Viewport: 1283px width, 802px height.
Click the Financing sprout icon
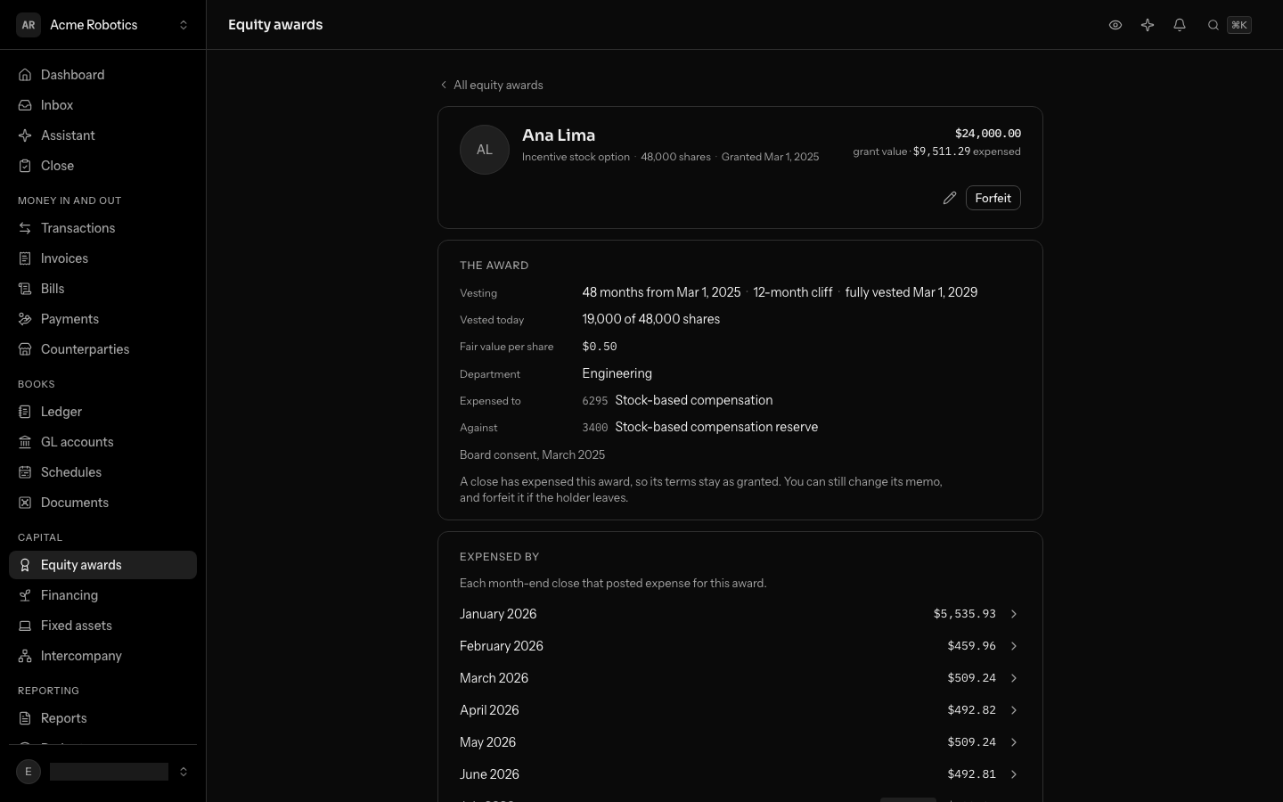click(x=25, y=595)
